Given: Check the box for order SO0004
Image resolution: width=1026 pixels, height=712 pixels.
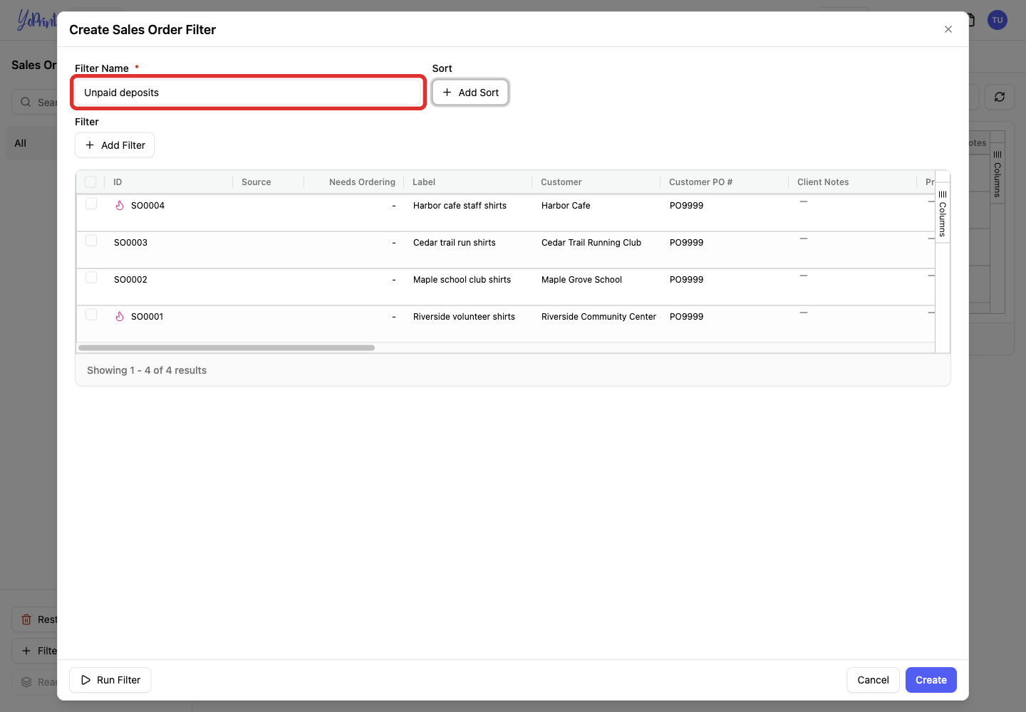Looking at the screenshot, I should click(x=91, y=204).
